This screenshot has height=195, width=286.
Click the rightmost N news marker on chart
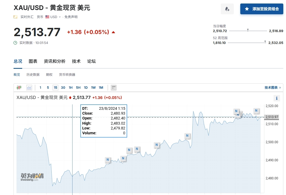256,111
